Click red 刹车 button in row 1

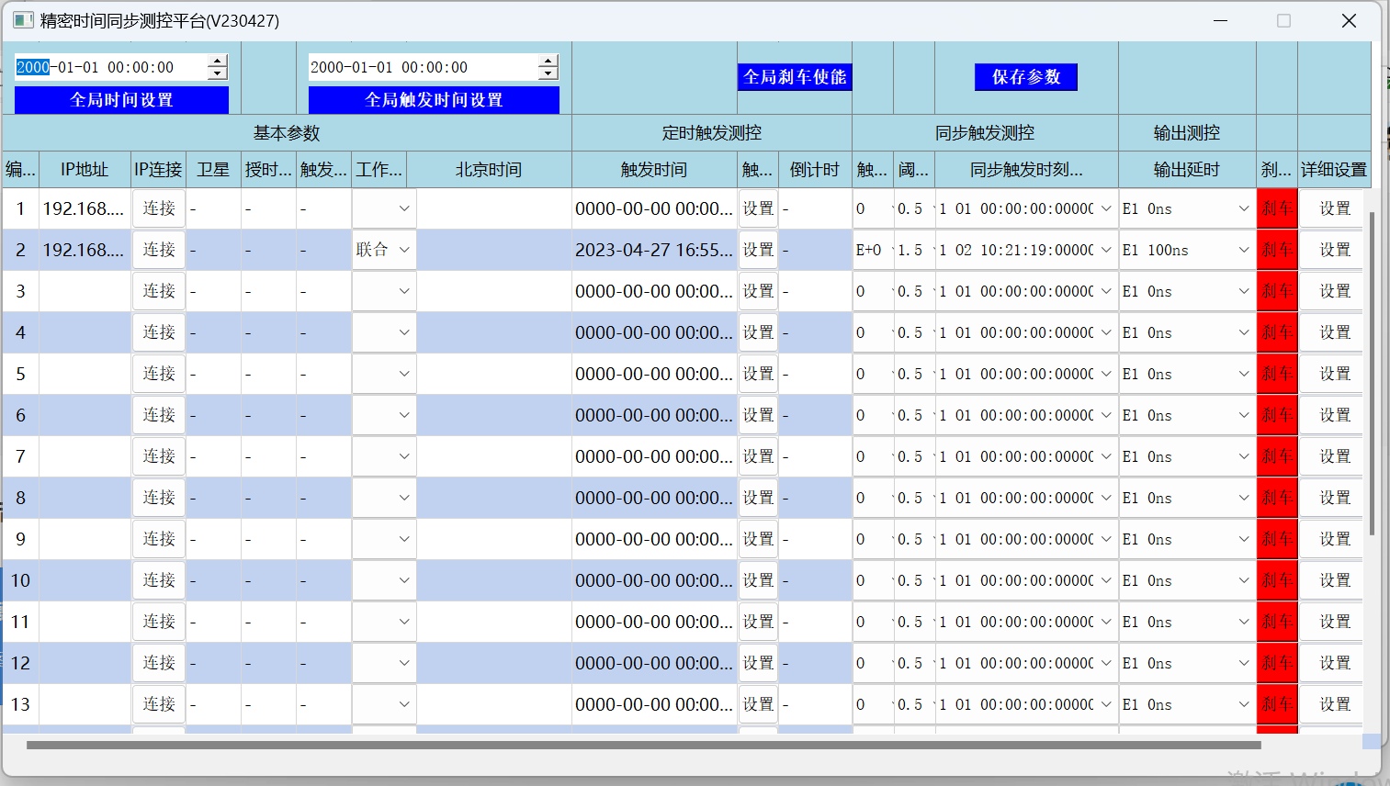[x=1277, y=208]
